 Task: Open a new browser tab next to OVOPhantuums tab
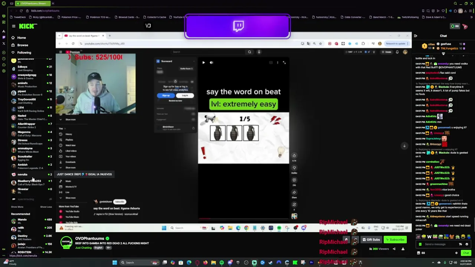[53, 3]
